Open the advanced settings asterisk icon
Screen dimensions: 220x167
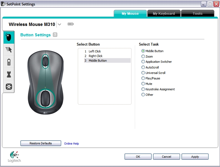(x=9, y=87)
